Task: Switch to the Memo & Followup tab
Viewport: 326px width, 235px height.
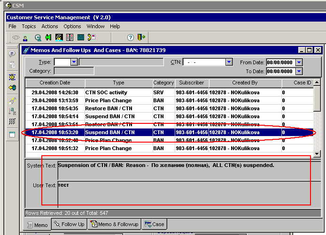Action: [x=114, y=224]
